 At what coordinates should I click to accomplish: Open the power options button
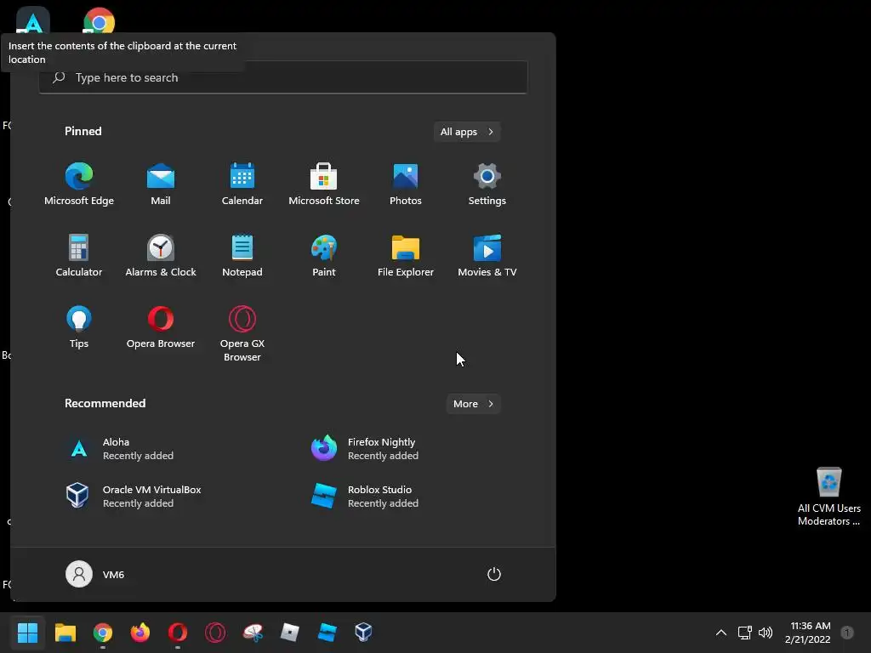click(x=494, y=574)
